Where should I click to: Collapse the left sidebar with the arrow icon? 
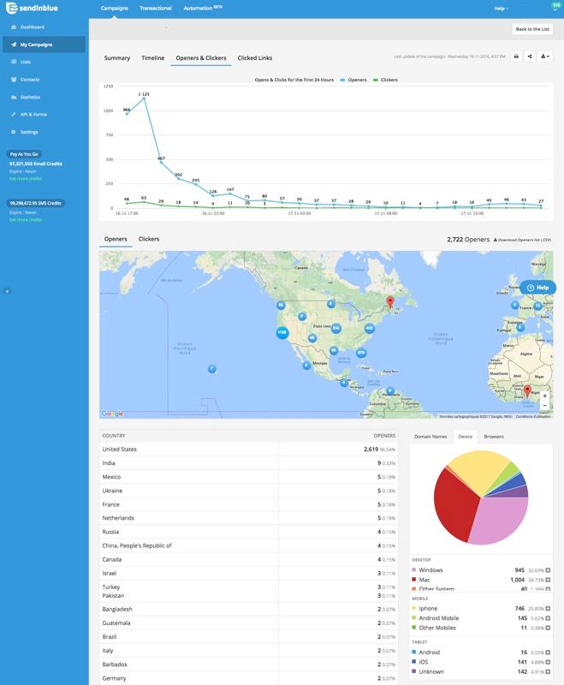click(x=7, y=291)
